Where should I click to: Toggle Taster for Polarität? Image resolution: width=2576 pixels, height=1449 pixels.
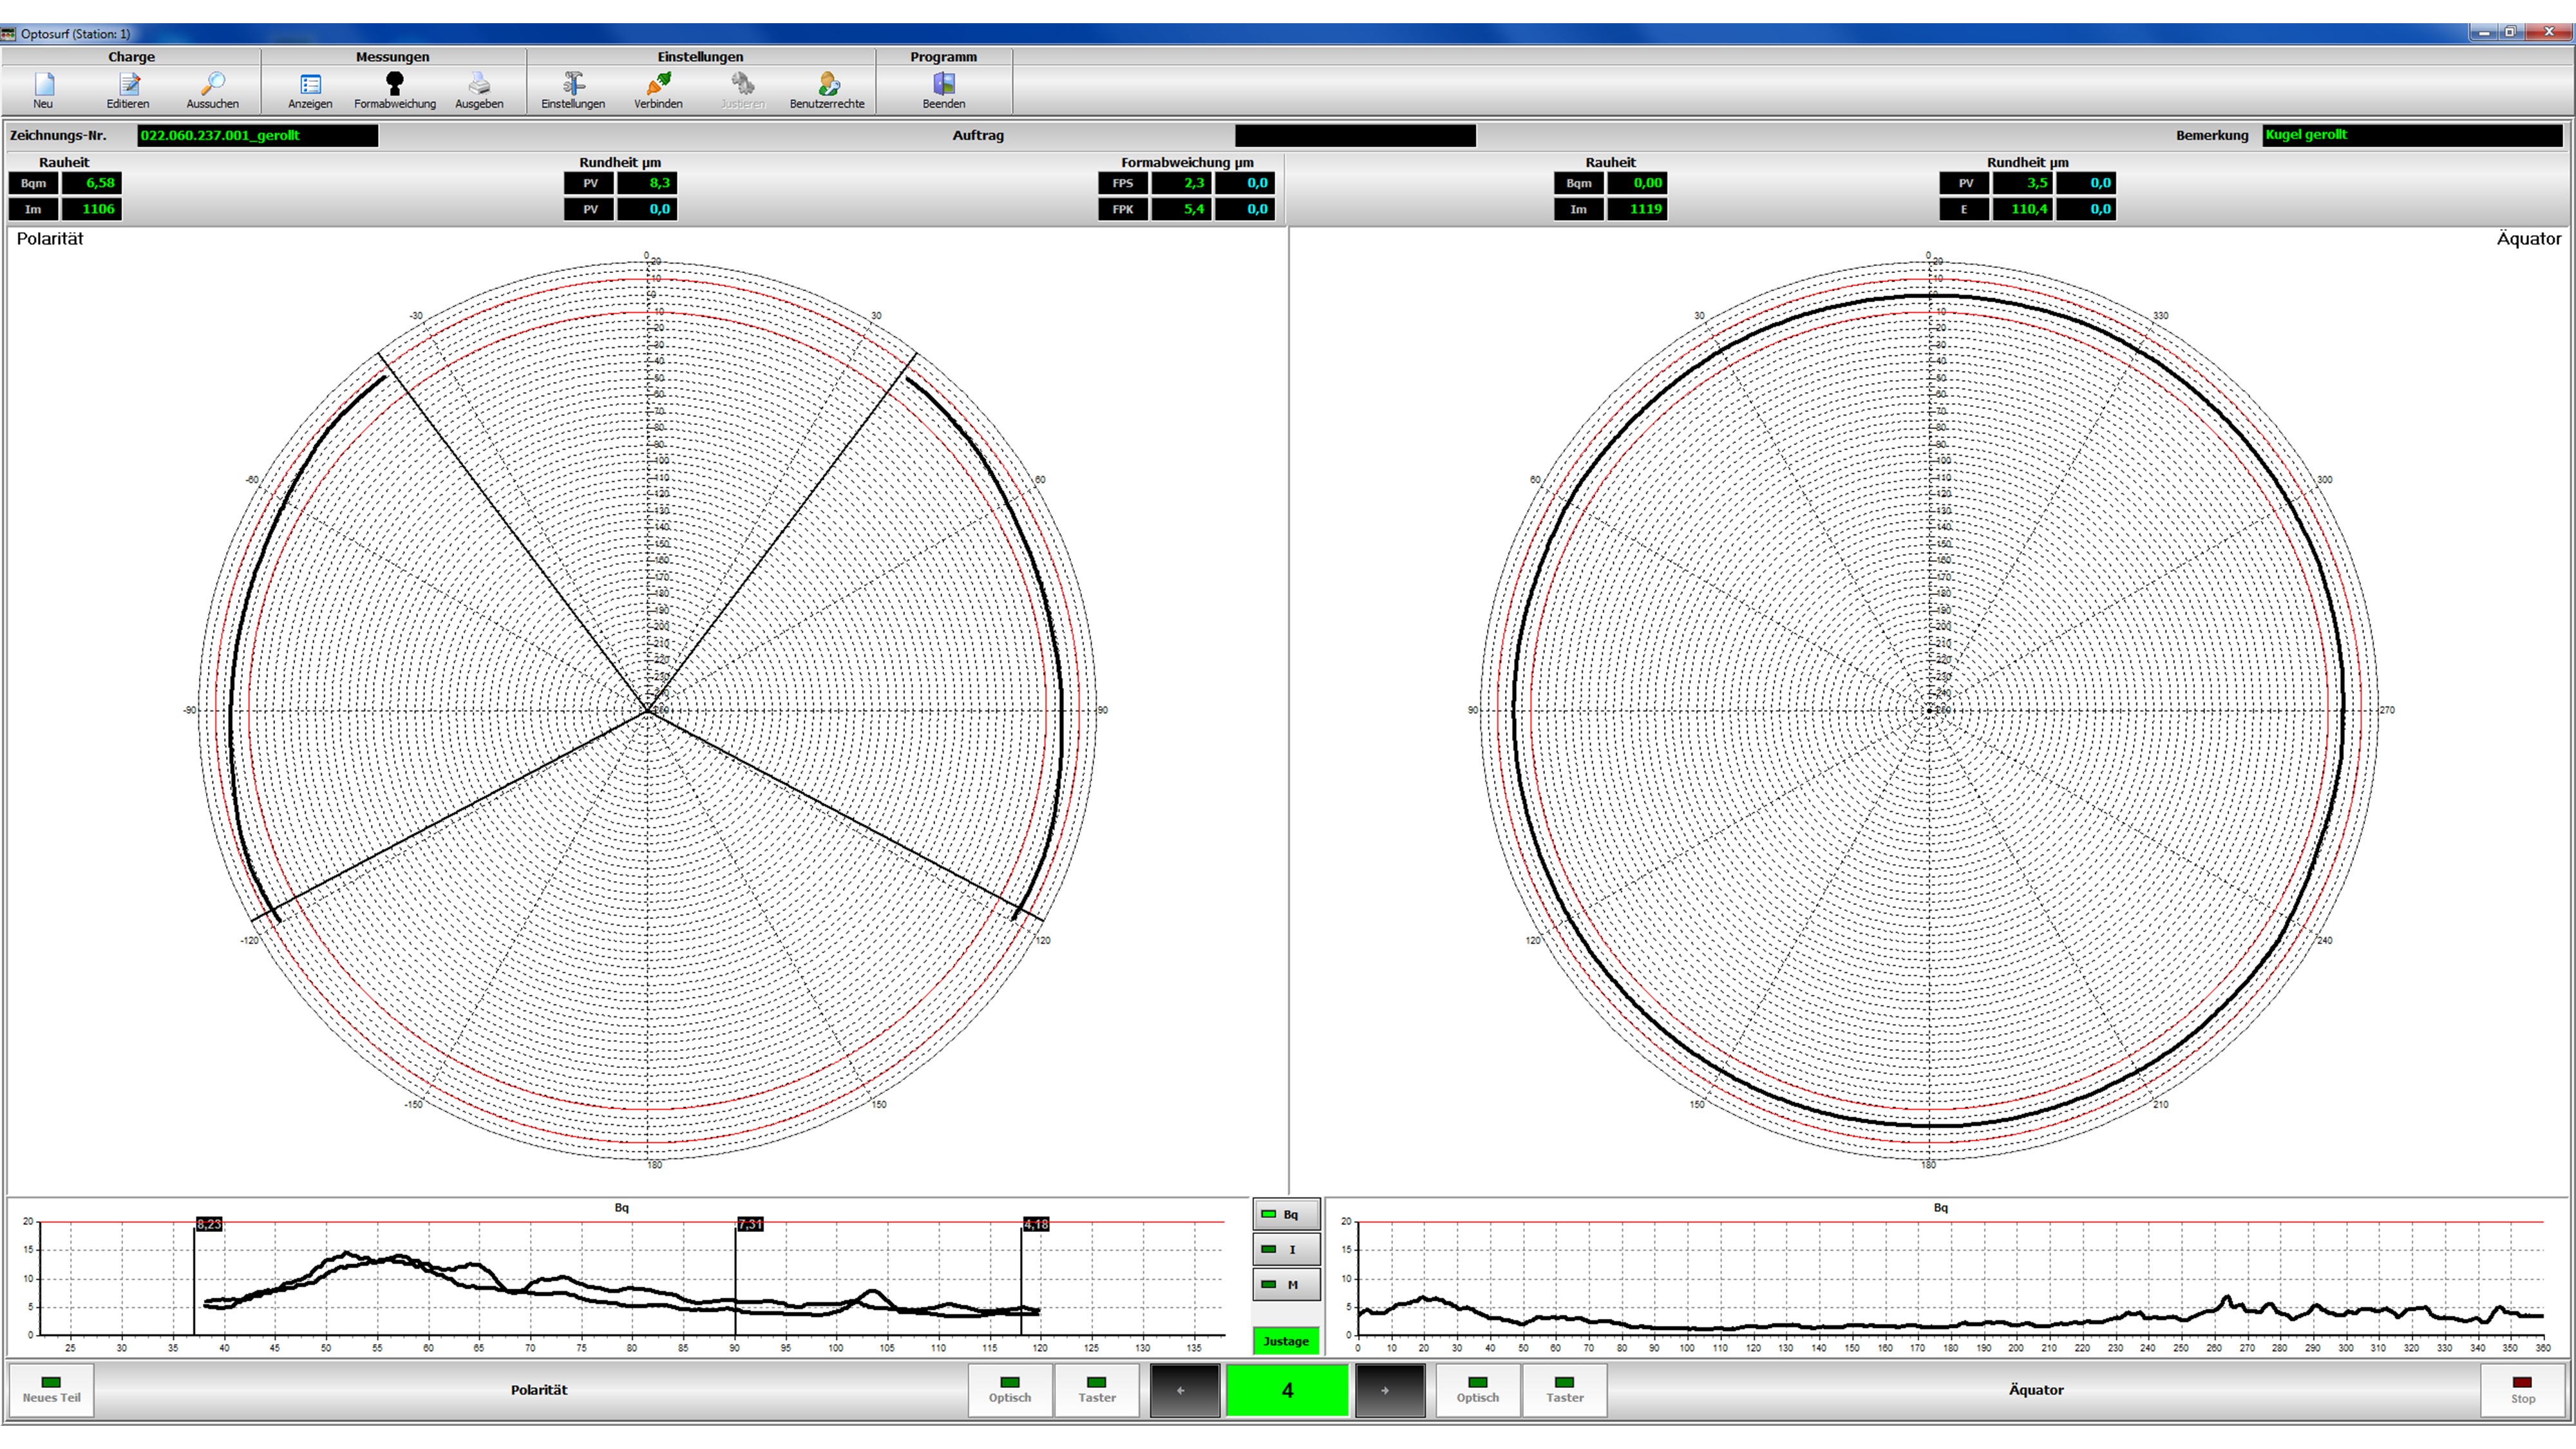(x=1097, y=1390)
